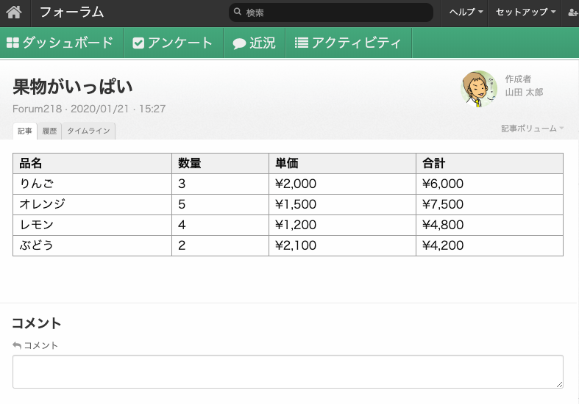The height and width of the screenshot is (404, 579).
Task: Open the 近況 menu item
Action: point(255,43)
